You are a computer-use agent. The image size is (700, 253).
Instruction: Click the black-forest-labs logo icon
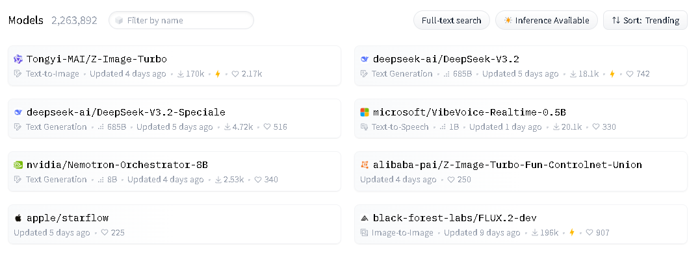pyautogui.click(x=364, y=218)
